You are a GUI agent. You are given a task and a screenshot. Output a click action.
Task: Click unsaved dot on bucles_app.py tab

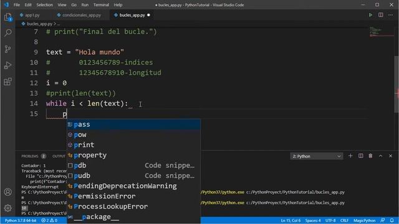click(x=148, y=15)
